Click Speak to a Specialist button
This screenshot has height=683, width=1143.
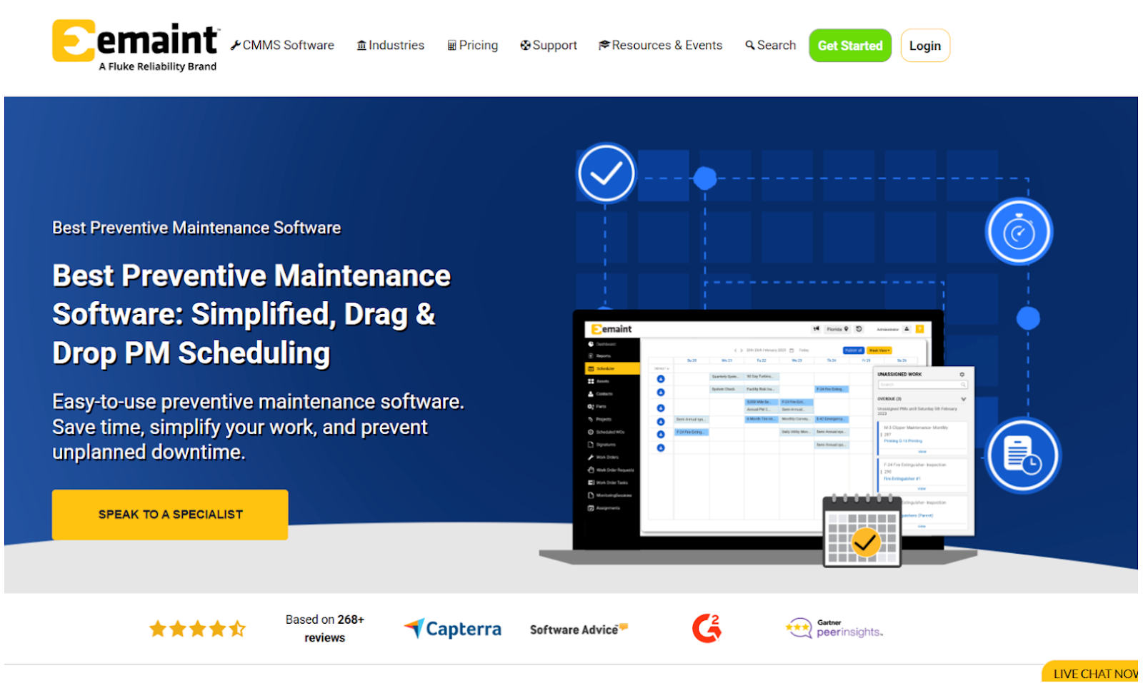pyautogui.click(x=170, y=515)
